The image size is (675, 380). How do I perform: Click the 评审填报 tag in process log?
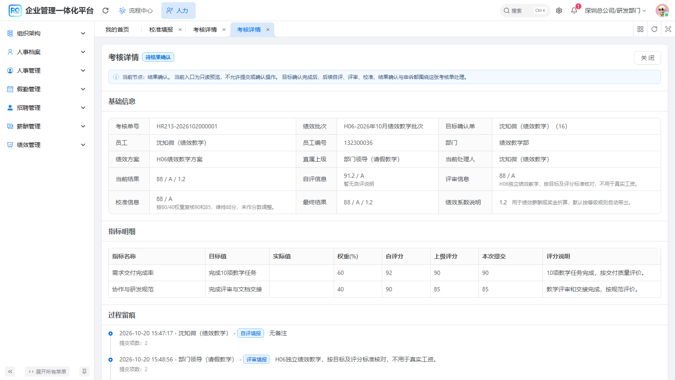click(256, 359)
